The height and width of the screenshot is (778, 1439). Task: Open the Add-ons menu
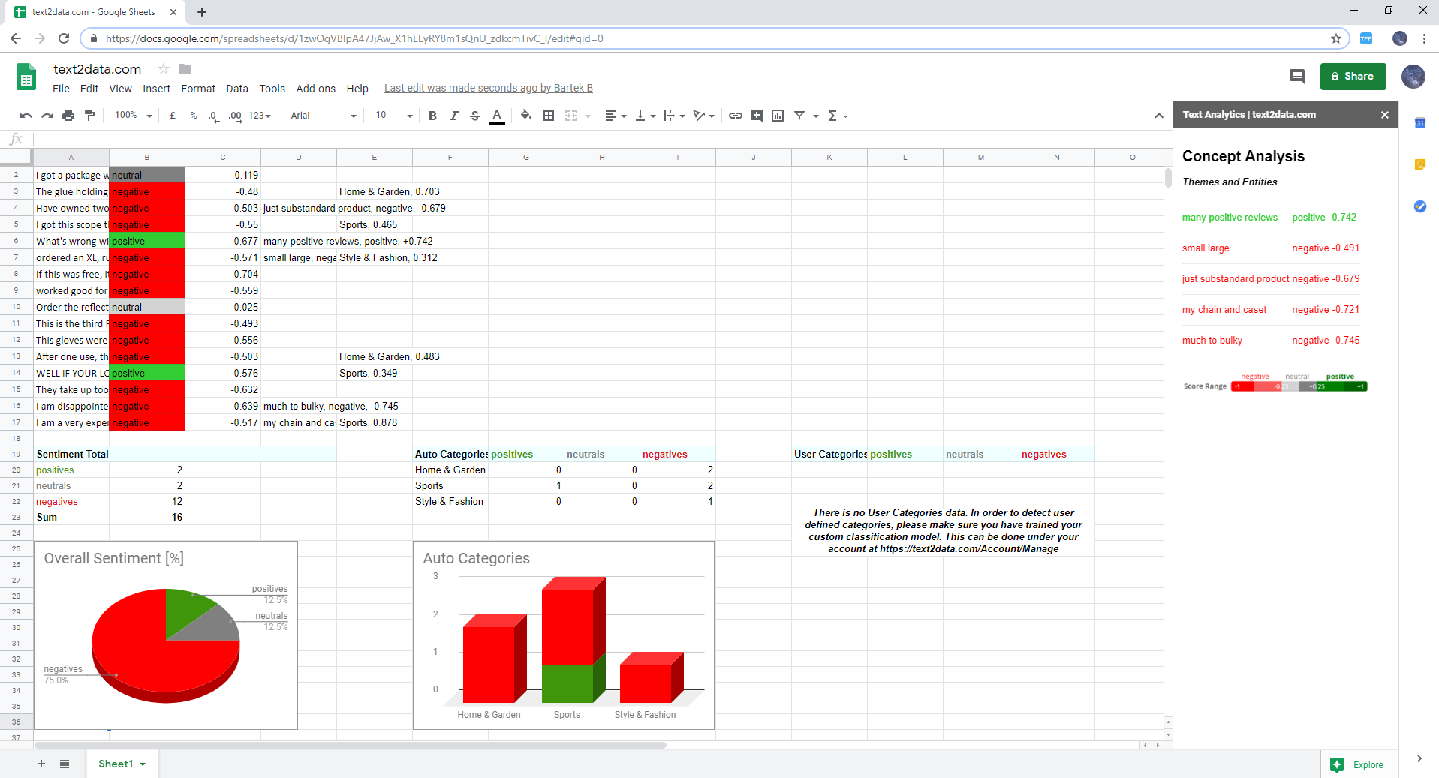point(315,89)
